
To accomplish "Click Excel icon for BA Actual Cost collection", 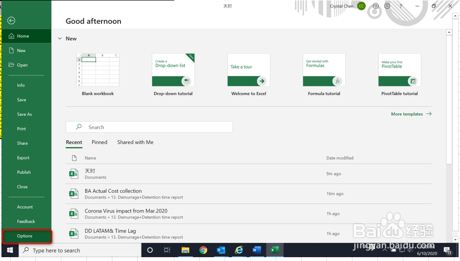I will (73, 193).
